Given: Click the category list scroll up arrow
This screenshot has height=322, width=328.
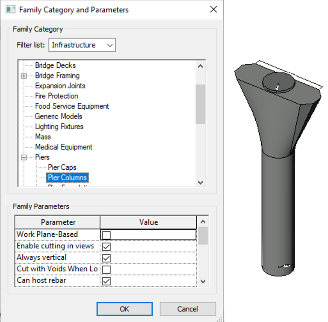Looking at the screenshot, I should click(x=201, y=67).
